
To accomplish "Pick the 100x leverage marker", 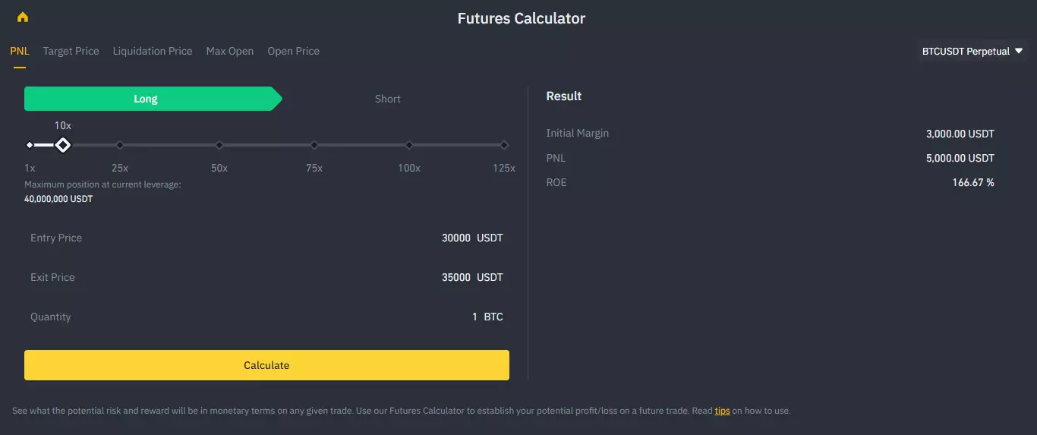I will pos(409,145).
